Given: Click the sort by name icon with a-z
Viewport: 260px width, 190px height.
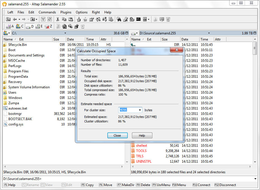Looking at the screenshot, I should click(x=105, y=19).
